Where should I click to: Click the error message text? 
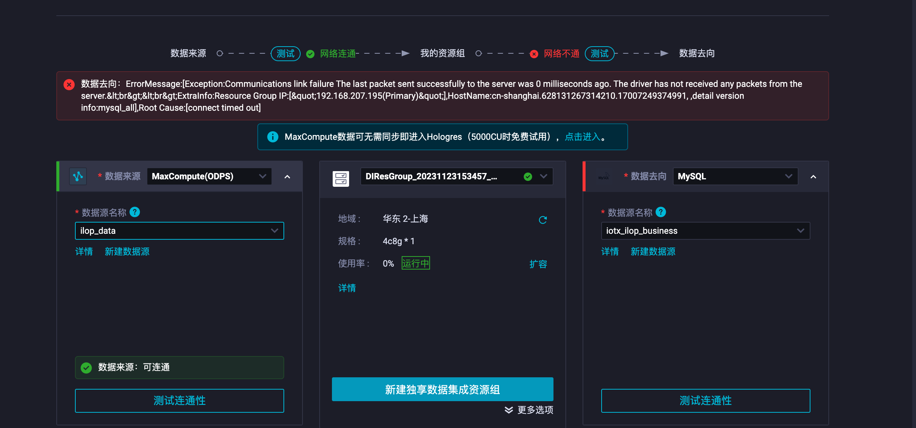[442, 96]
